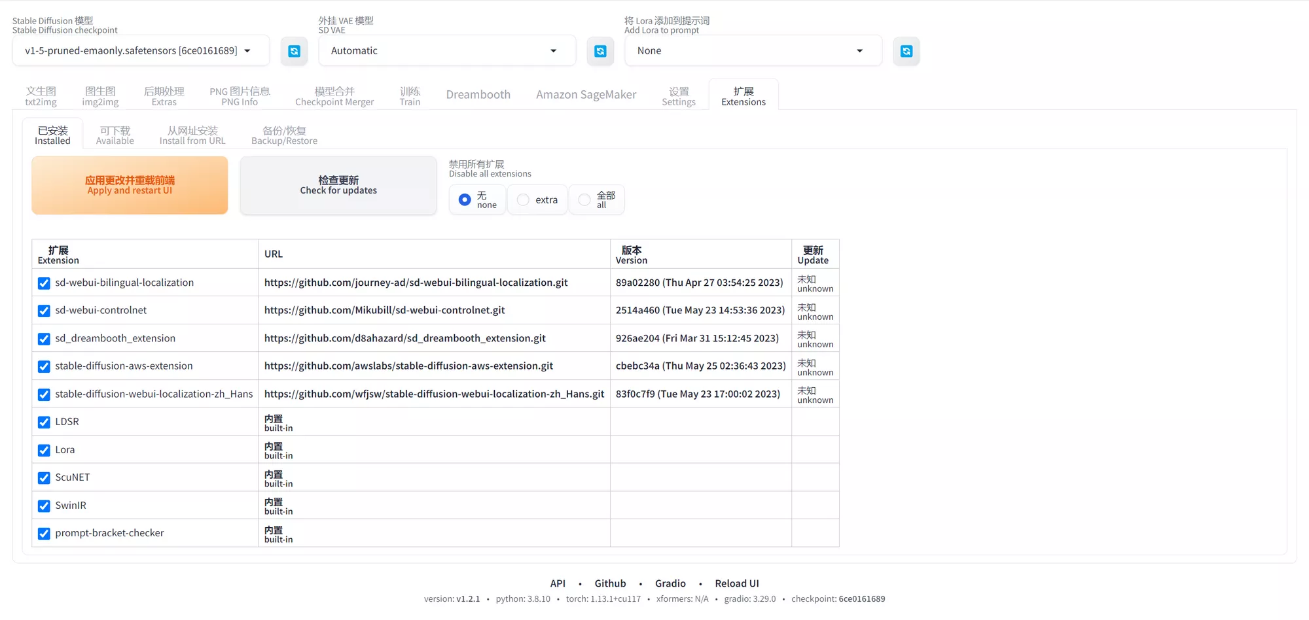Uncheck the ScuNET built-in extension

pos(44,478)
